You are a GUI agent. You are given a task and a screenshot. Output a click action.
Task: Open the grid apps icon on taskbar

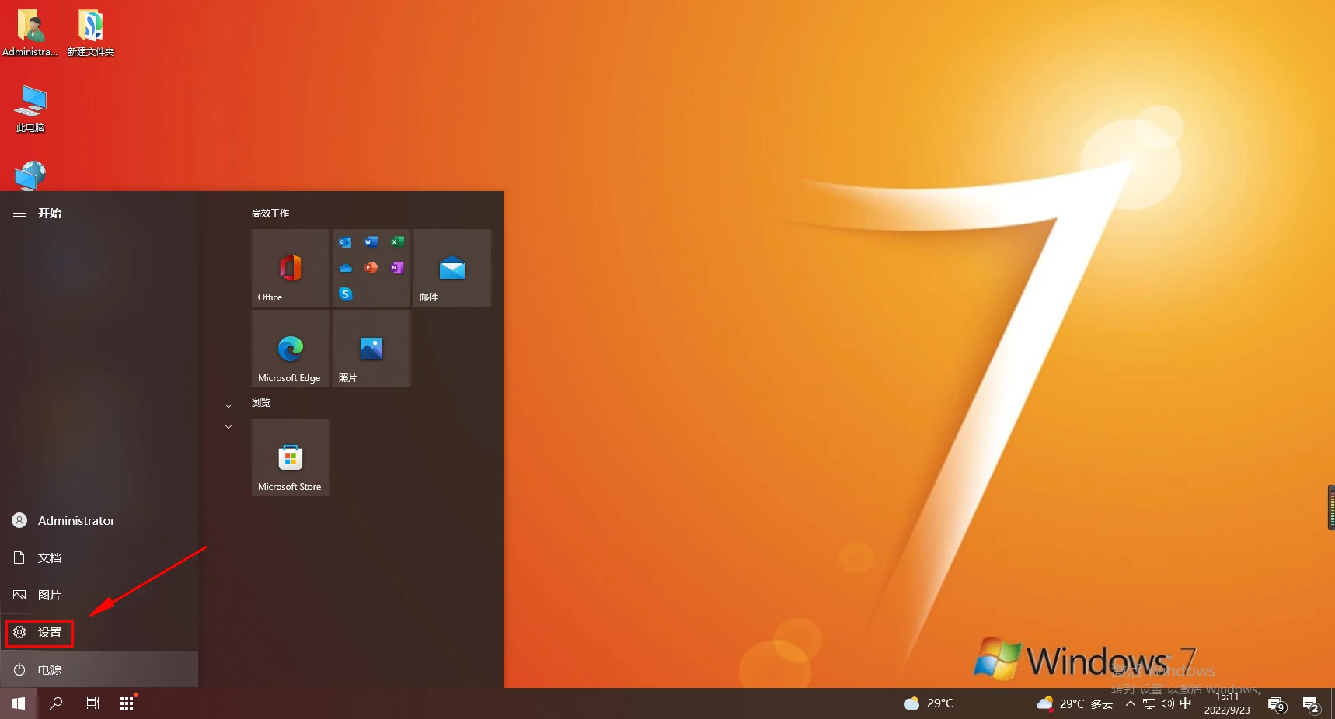point(127,703)
